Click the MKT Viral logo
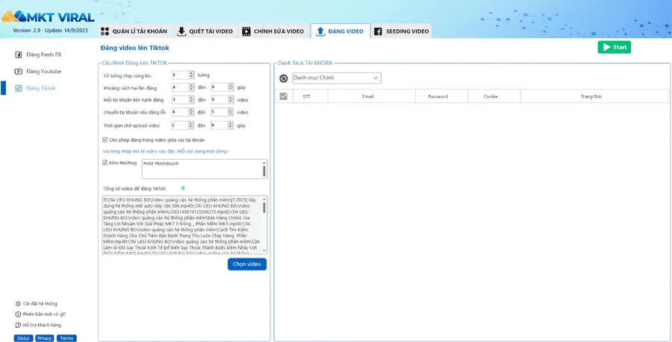Screen dimensions: 672x342 [48, 16]
